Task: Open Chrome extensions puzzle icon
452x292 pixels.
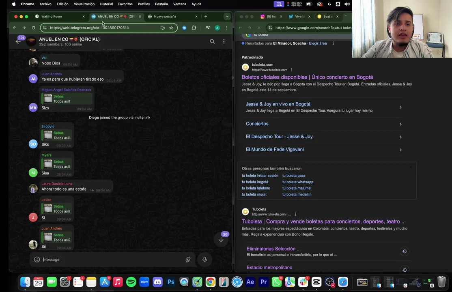Action: 194,28
